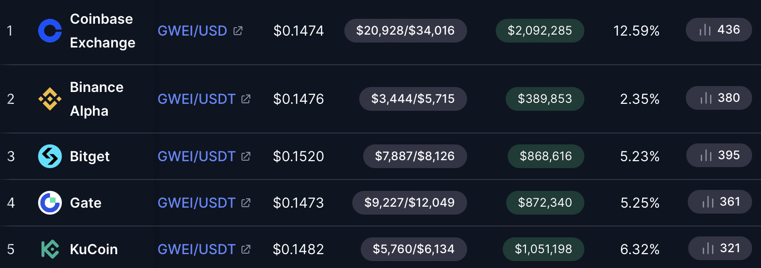
Task: Open external link icon beside Binance Alpha GWEI/USDT
Action: click(246, 99)
